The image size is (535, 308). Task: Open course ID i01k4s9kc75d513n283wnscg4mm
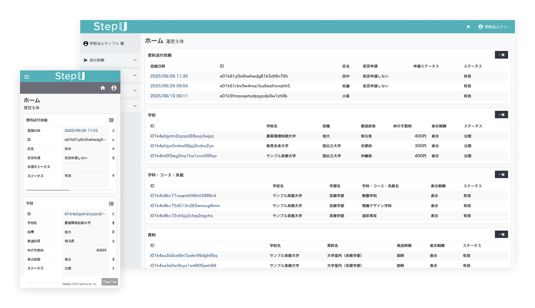[185, 206]
